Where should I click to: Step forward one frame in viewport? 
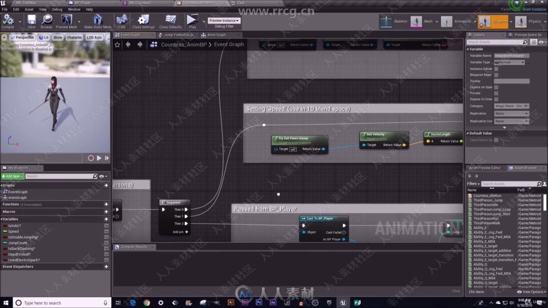tap(107, 158)
